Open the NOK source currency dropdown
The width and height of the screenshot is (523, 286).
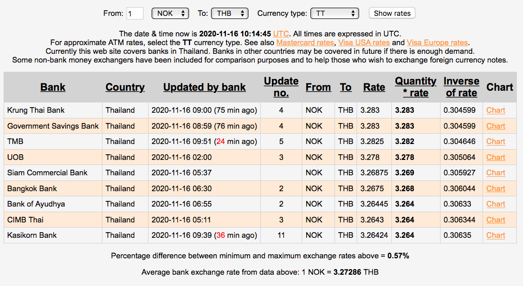coord(170,13)
